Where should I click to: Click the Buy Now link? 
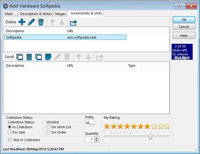[182, 57]
